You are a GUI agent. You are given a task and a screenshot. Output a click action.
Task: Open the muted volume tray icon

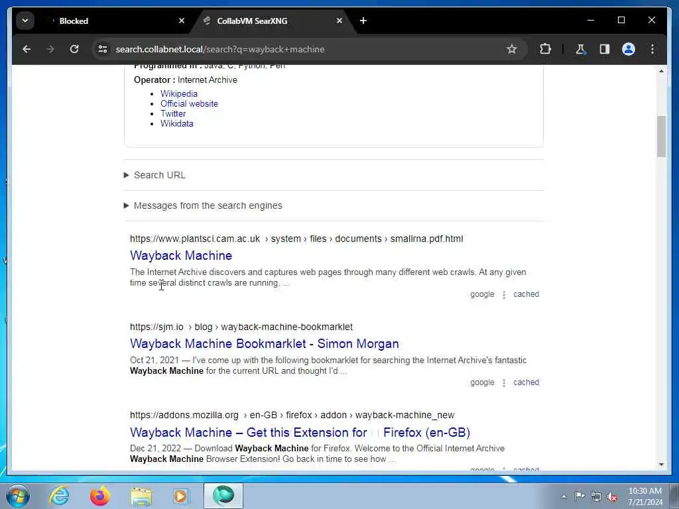pyautogui.click(x=612, y=496)
